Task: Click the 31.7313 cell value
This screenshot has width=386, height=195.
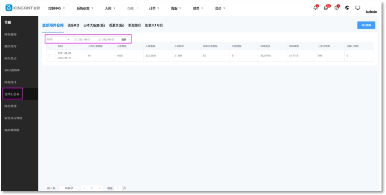Action: pos(294,56)
